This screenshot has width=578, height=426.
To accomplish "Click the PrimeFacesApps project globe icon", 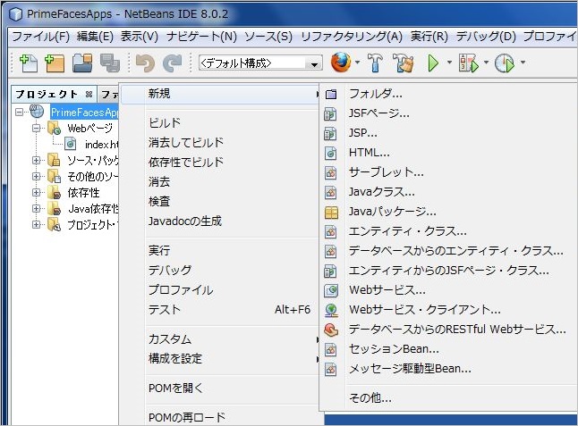I will [37, 112].
